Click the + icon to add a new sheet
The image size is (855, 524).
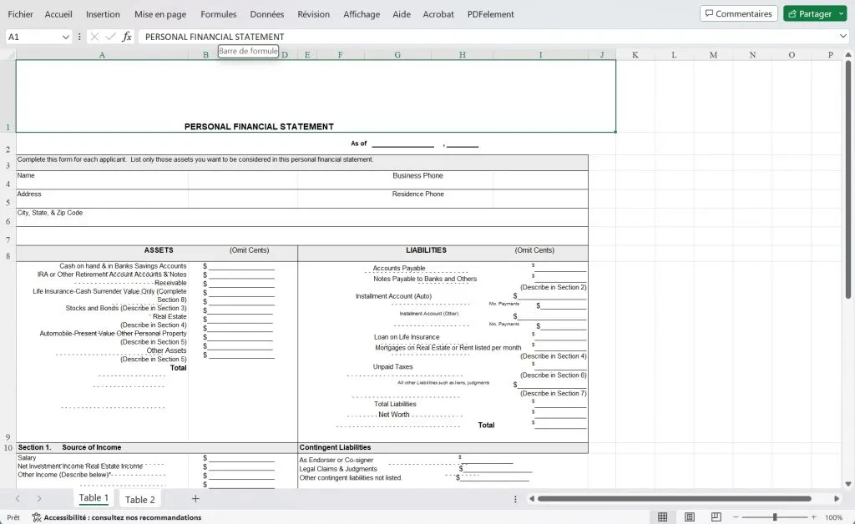pyautogui.click(x=195, y=498)
